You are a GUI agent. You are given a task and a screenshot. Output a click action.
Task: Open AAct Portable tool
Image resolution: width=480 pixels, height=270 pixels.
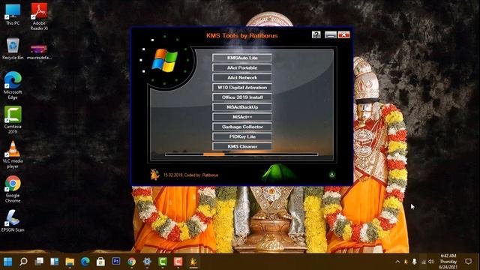click(x=242, y=67)
